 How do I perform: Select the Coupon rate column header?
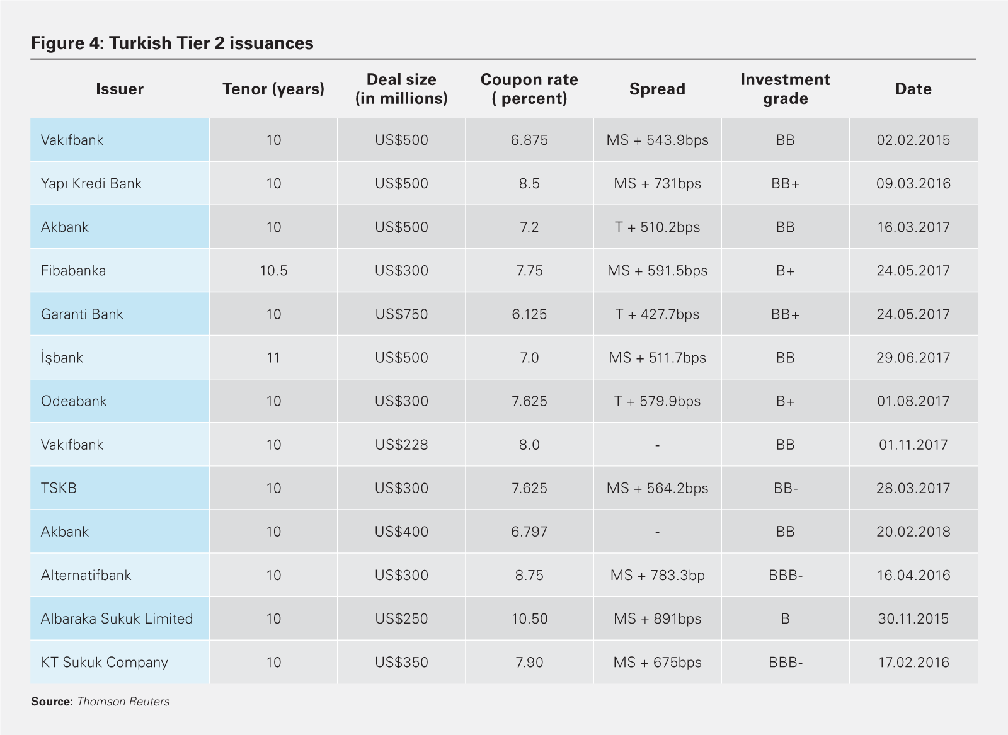(529, 89)
